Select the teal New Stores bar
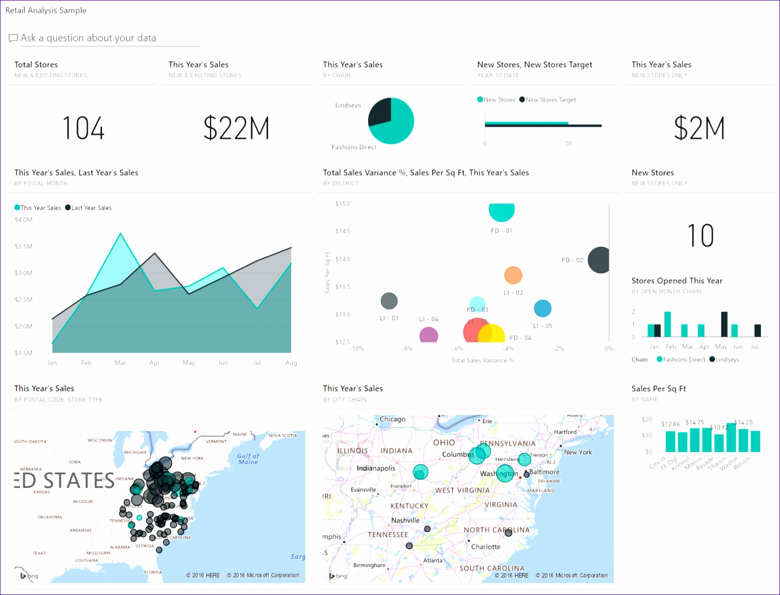 point(526,123)
